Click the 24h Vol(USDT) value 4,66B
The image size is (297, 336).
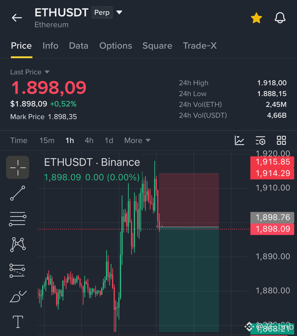click(277, 115)
